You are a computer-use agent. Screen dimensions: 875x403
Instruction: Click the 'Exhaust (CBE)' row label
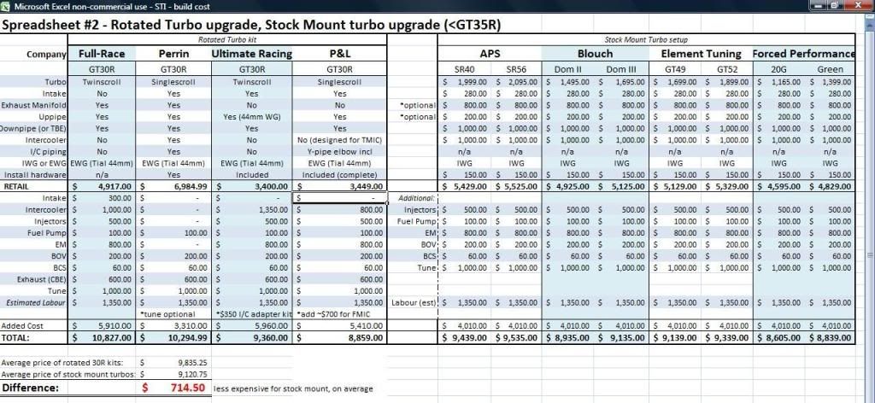click(x=41, y=279)
